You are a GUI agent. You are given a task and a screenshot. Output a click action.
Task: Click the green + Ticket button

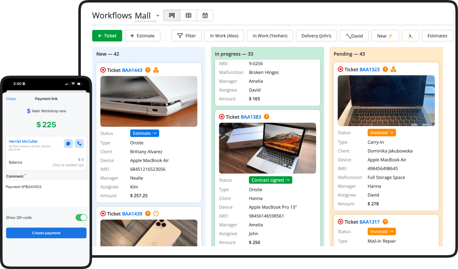107,36
